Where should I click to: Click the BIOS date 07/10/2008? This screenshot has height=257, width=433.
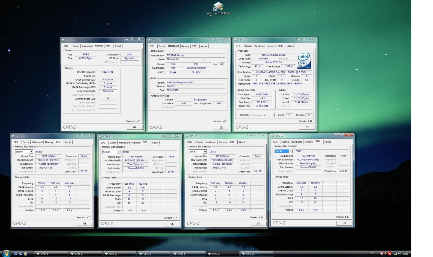click(196, 90)
